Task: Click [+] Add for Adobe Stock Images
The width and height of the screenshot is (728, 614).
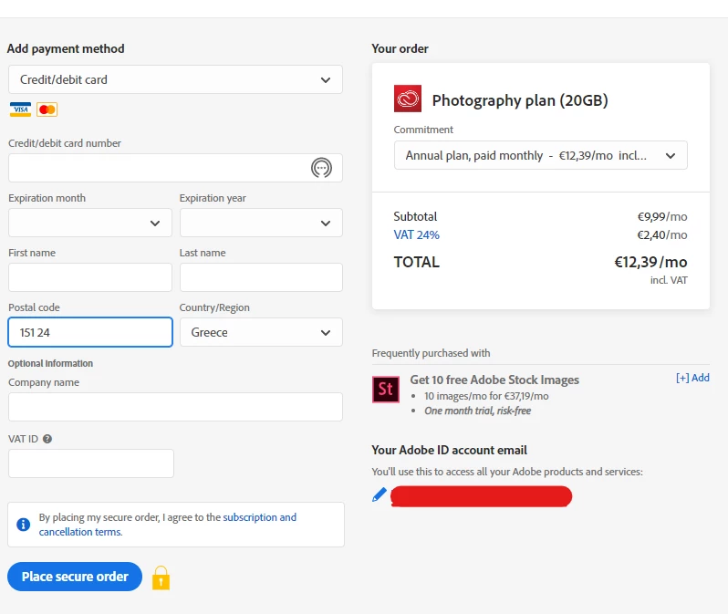Action: pos(692,378)
